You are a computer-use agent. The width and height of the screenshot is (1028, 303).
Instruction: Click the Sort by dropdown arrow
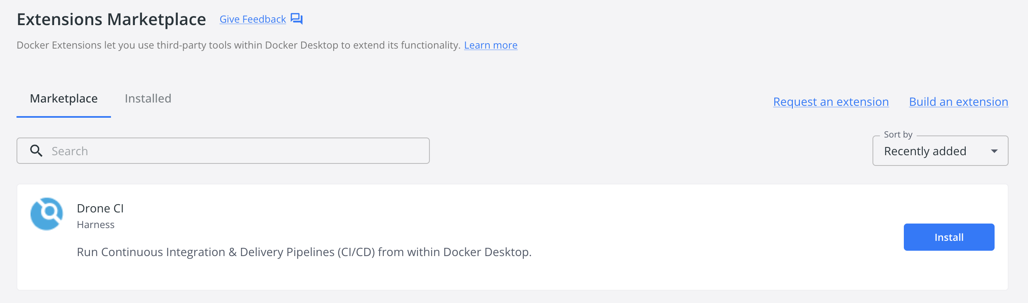coord(994,151)
